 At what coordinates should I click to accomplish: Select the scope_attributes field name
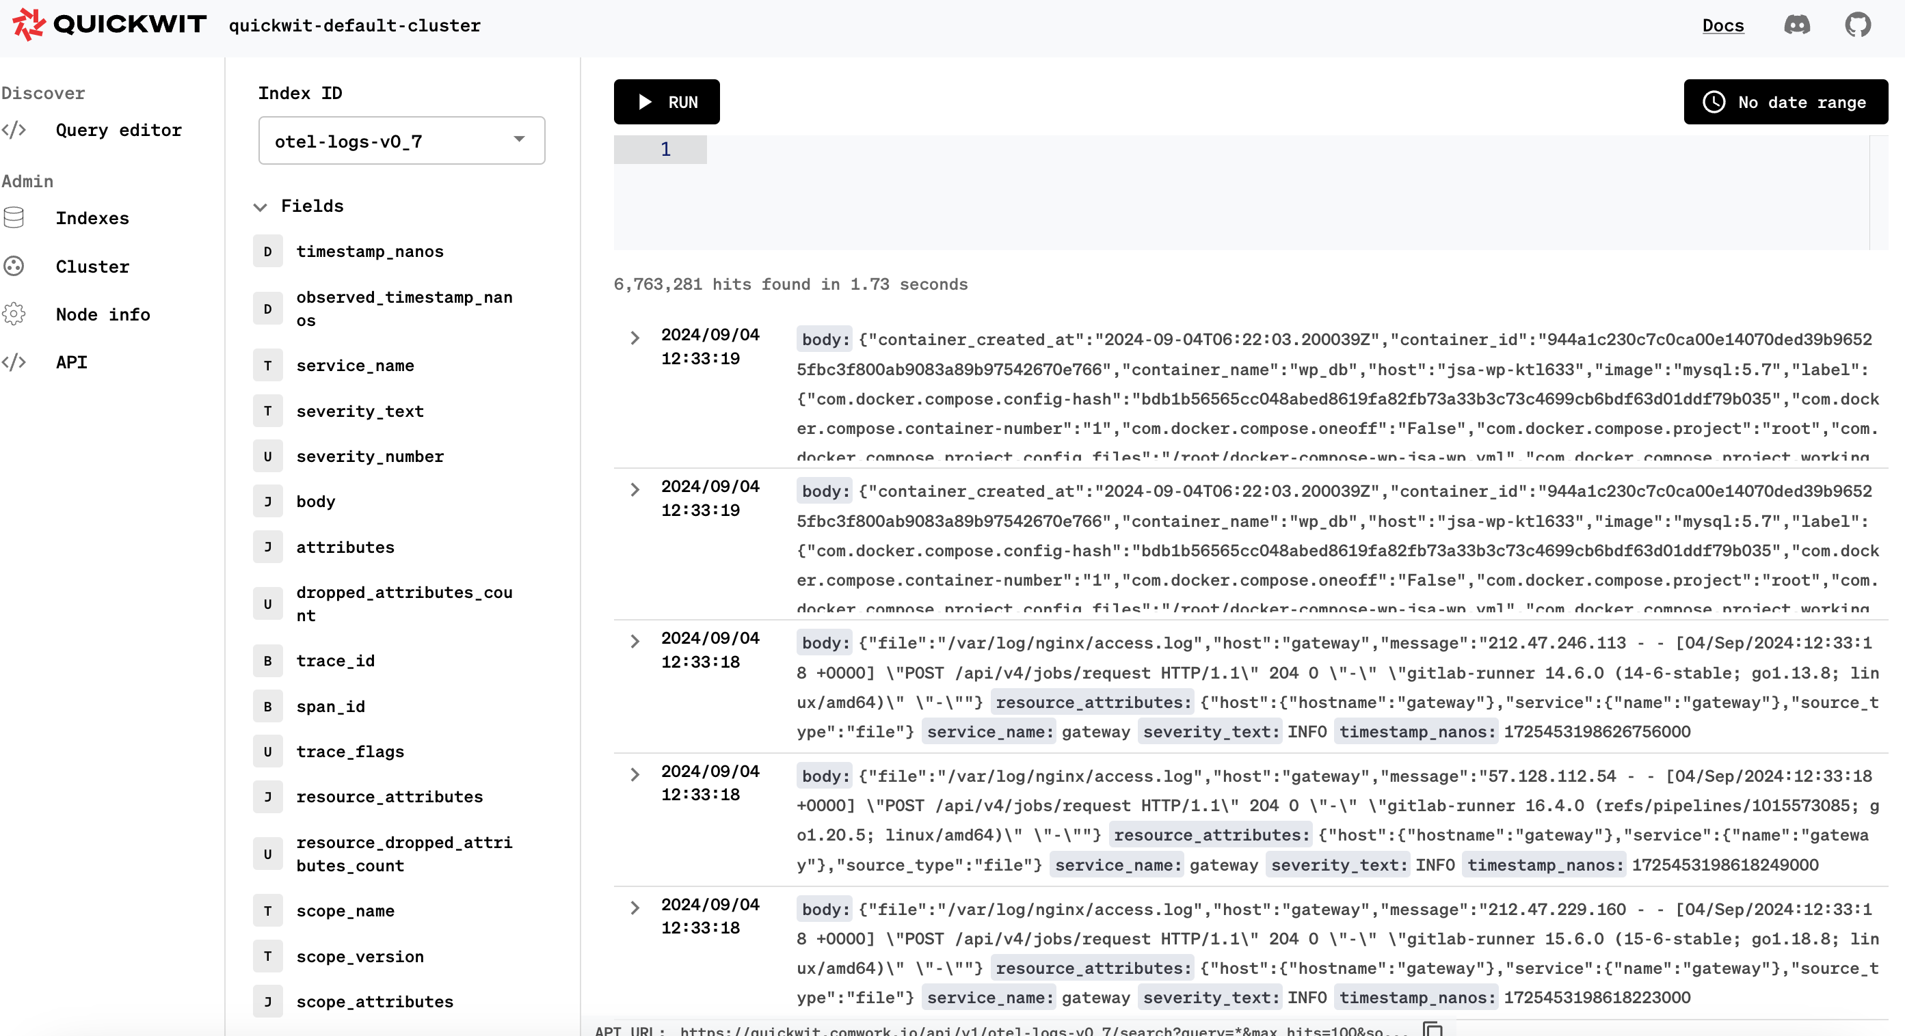coord(375,1002)
